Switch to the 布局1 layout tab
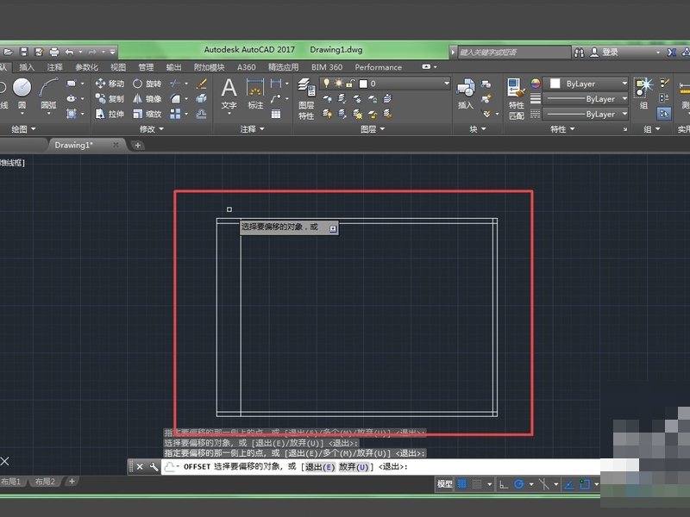Image resolution: width=690 pixels, height=517 pixels. (11, 482)
